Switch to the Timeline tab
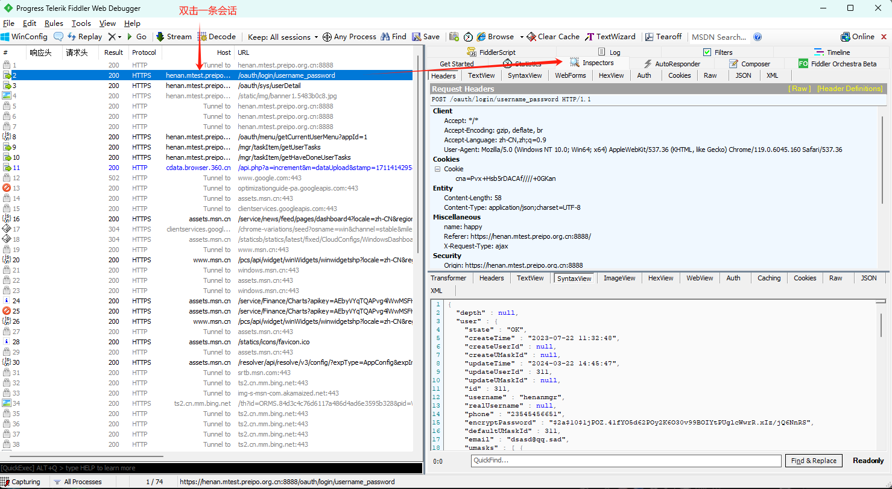 click(832, 52)
